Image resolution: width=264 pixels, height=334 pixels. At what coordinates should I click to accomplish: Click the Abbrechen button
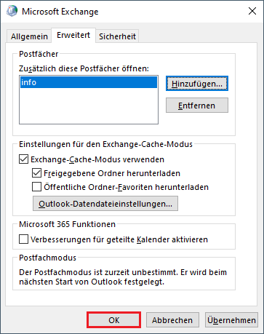172,320
